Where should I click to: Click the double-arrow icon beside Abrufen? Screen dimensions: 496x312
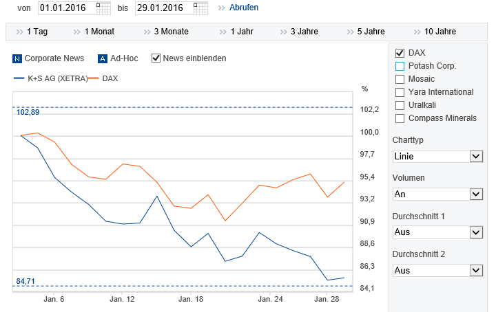tap(221, 8)
